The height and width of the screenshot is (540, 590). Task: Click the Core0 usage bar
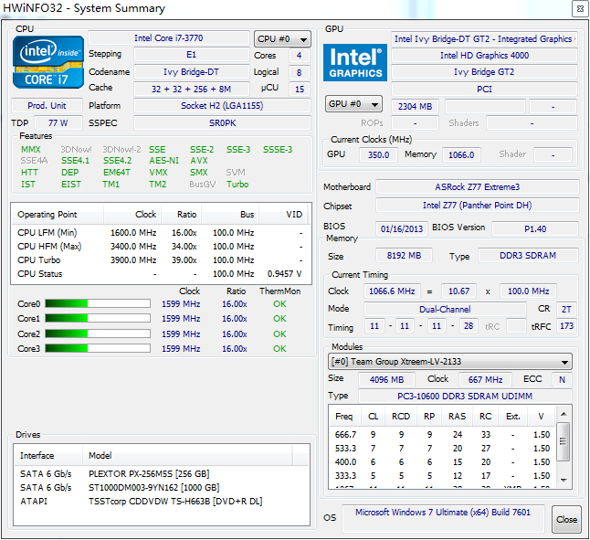tap(98, 303)
